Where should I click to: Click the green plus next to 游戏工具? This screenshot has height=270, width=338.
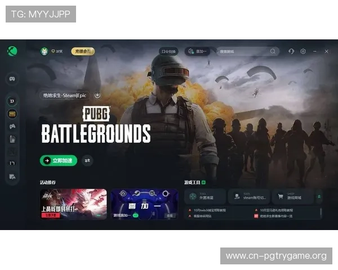coord(203,183)
